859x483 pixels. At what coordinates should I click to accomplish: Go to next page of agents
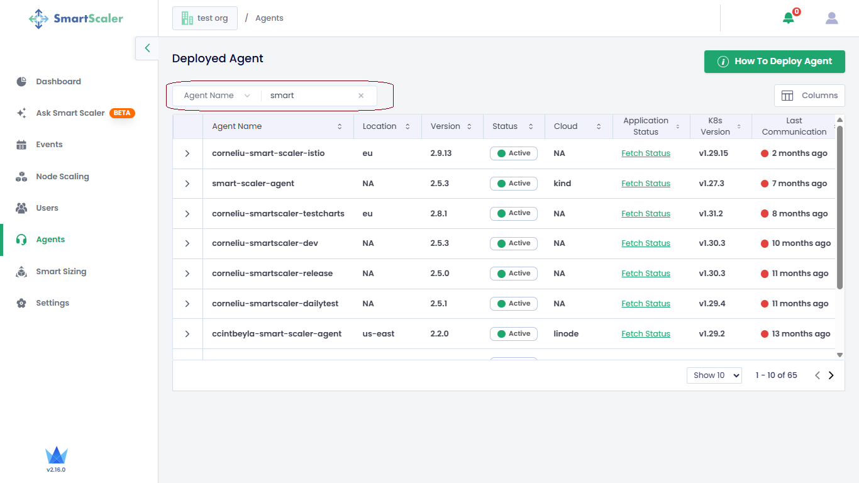click(831, 375)
